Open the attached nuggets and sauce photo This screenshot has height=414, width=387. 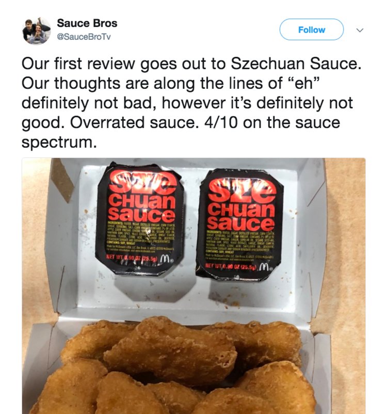pos(193,285)
